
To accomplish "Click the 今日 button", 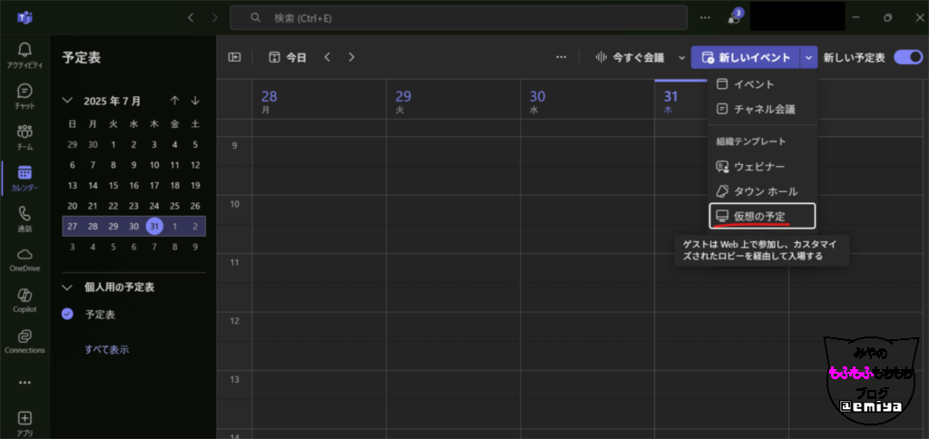I will point(288,57).
